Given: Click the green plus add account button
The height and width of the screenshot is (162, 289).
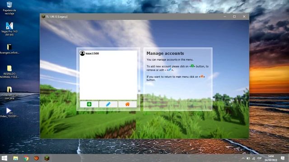Looking at the screenshot, I should pyautogui.click(x=89, y=104).
